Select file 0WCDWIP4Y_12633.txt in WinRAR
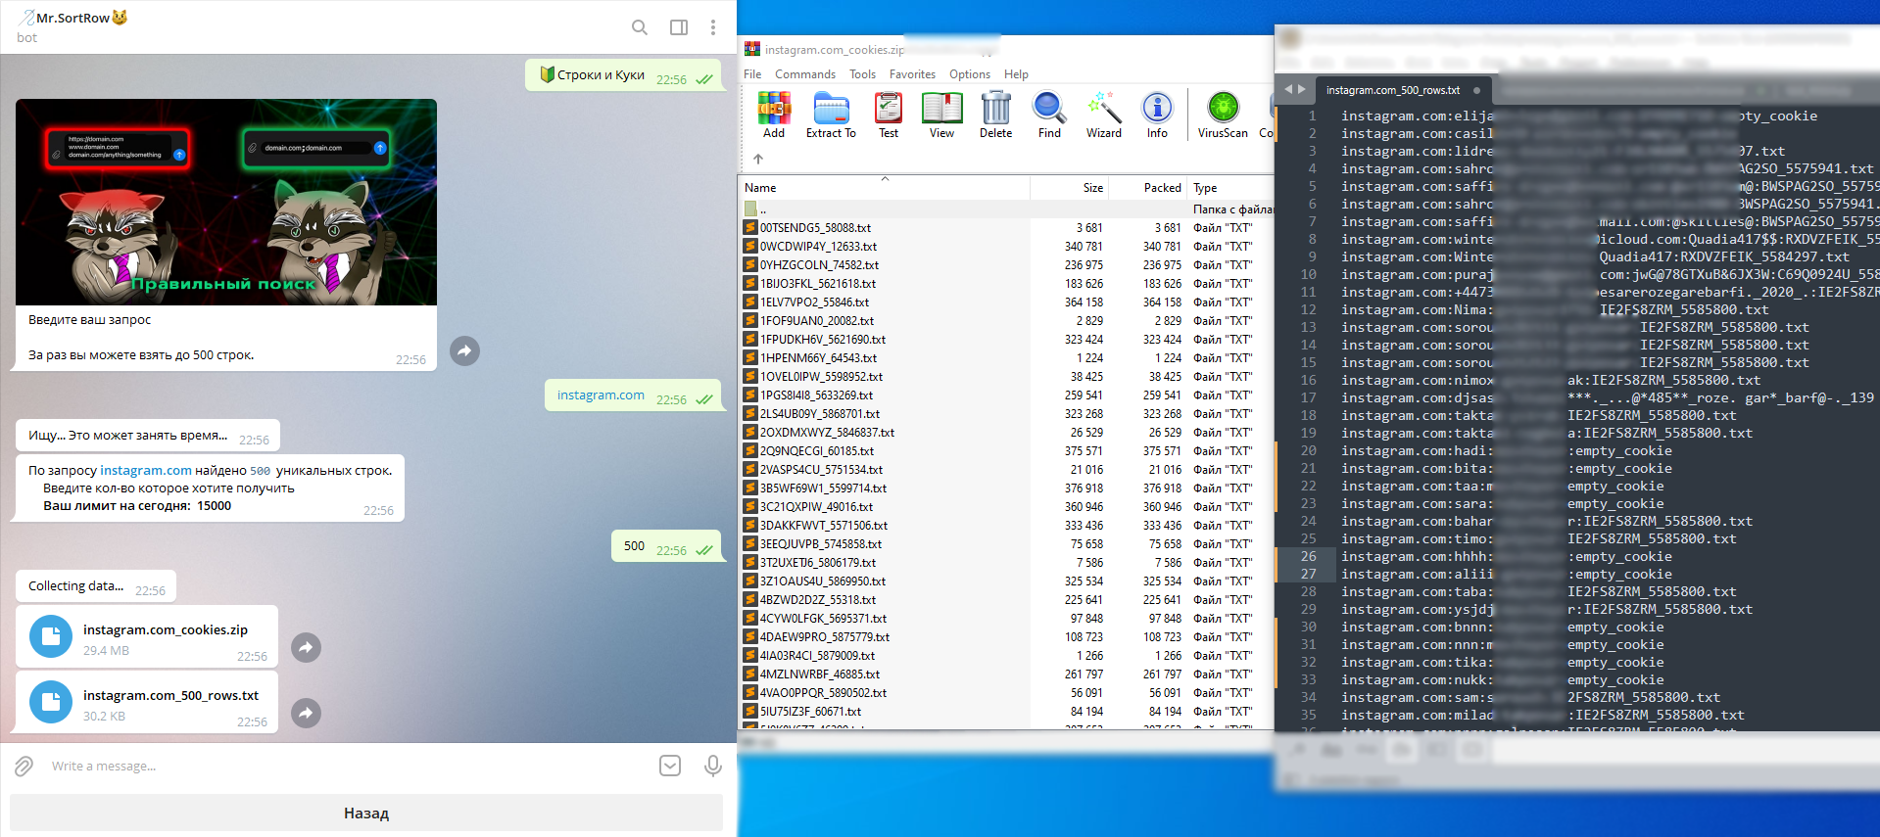 click(x=1007, y=247)
